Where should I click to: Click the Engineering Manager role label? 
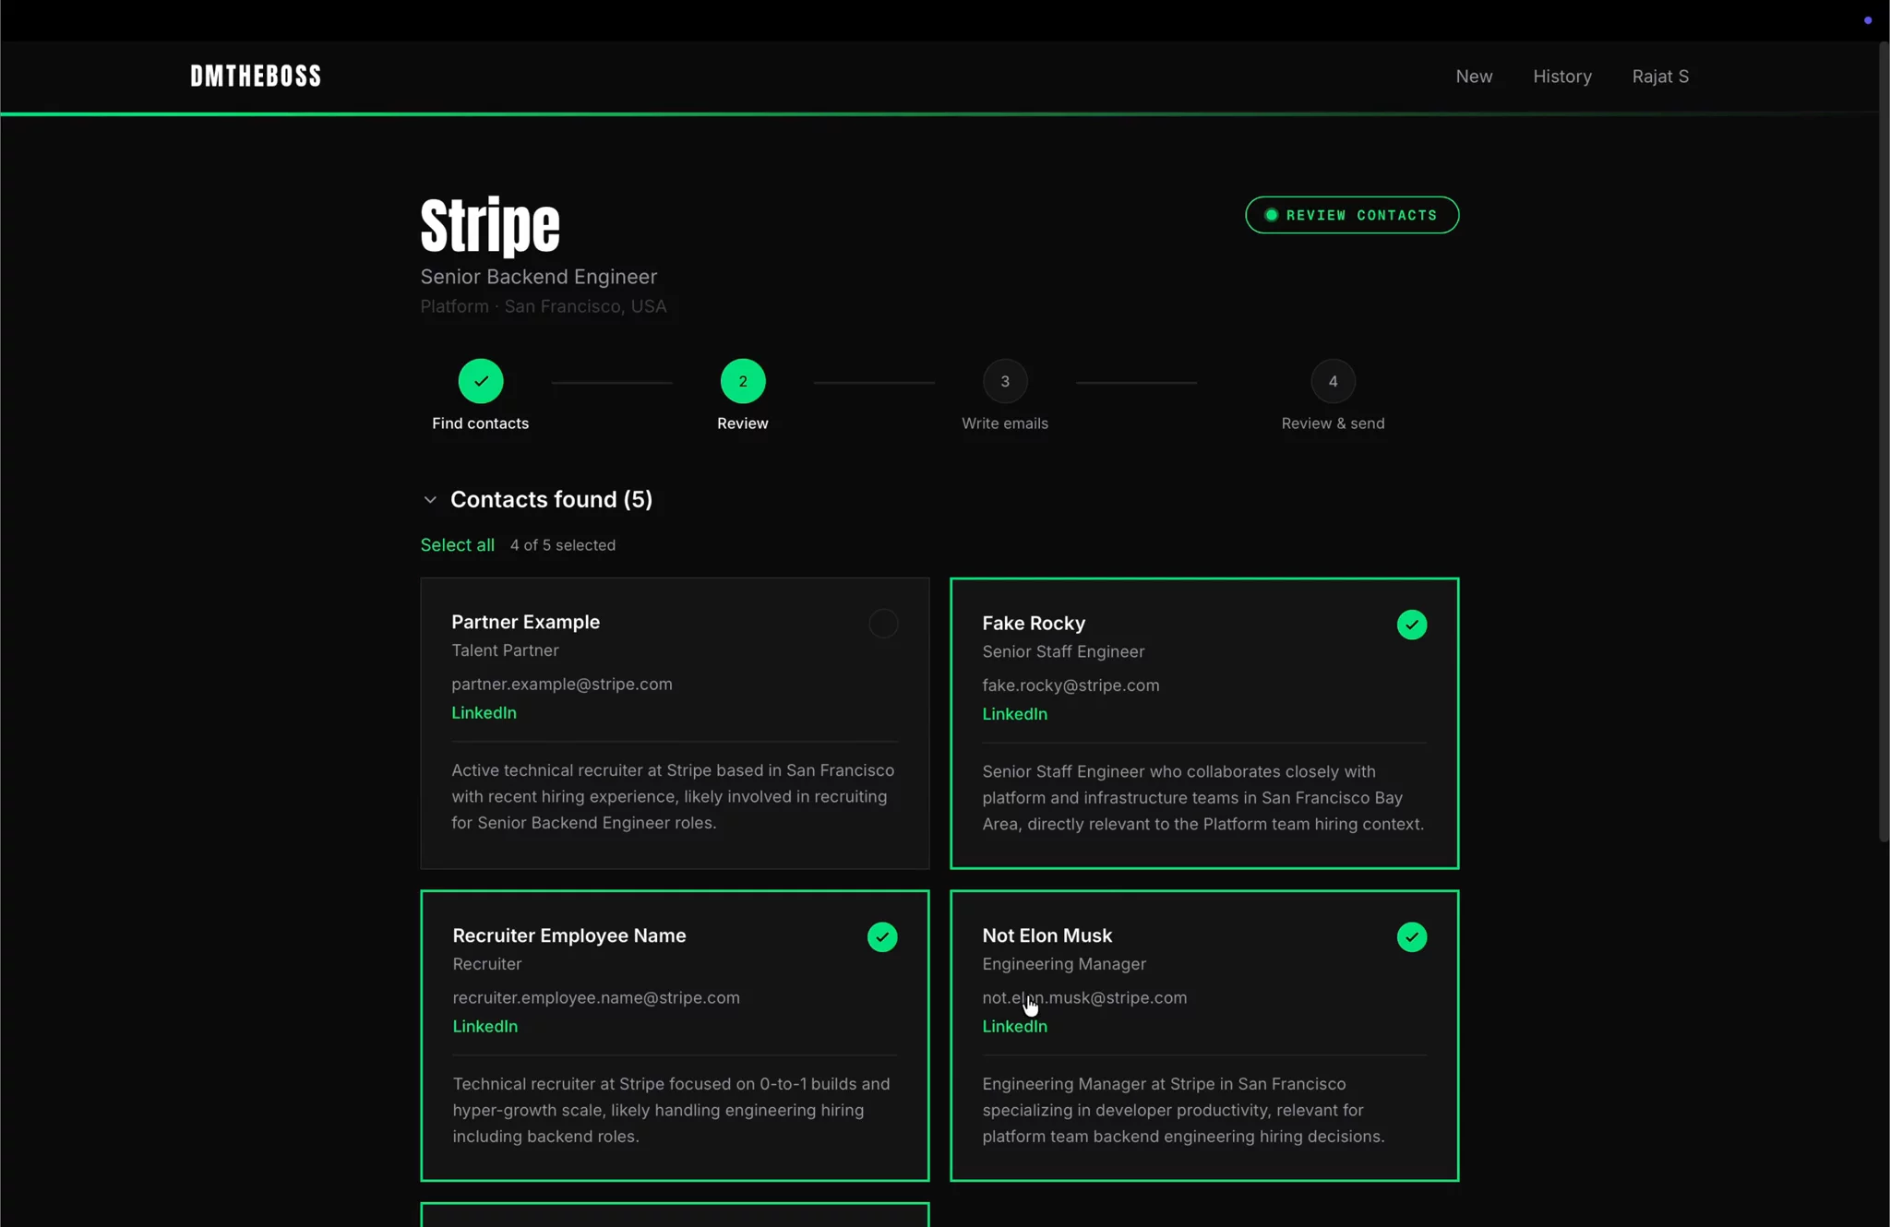tap(1064, 964)
